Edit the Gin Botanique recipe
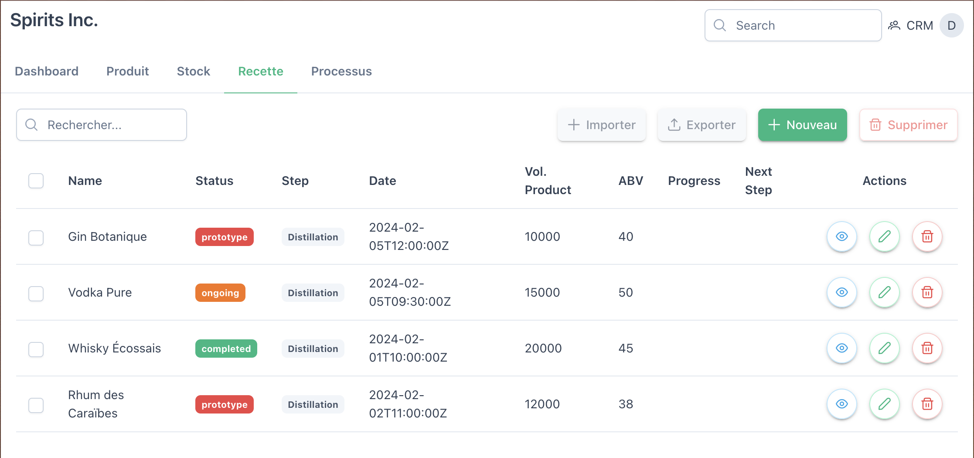 click(x=884, y=236)
